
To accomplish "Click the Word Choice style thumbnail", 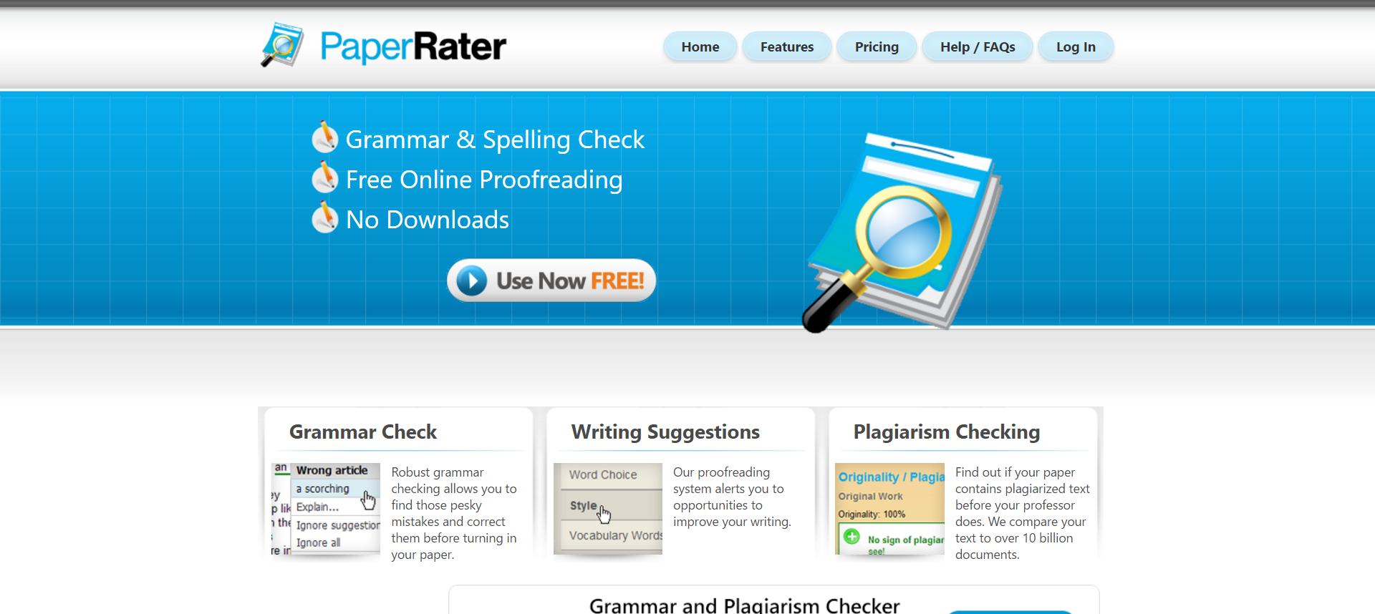I will click(608, 509).
